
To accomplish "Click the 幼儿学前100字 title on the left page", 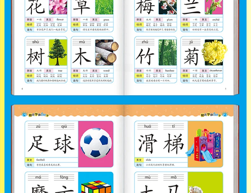I will (x=38, y=115).
